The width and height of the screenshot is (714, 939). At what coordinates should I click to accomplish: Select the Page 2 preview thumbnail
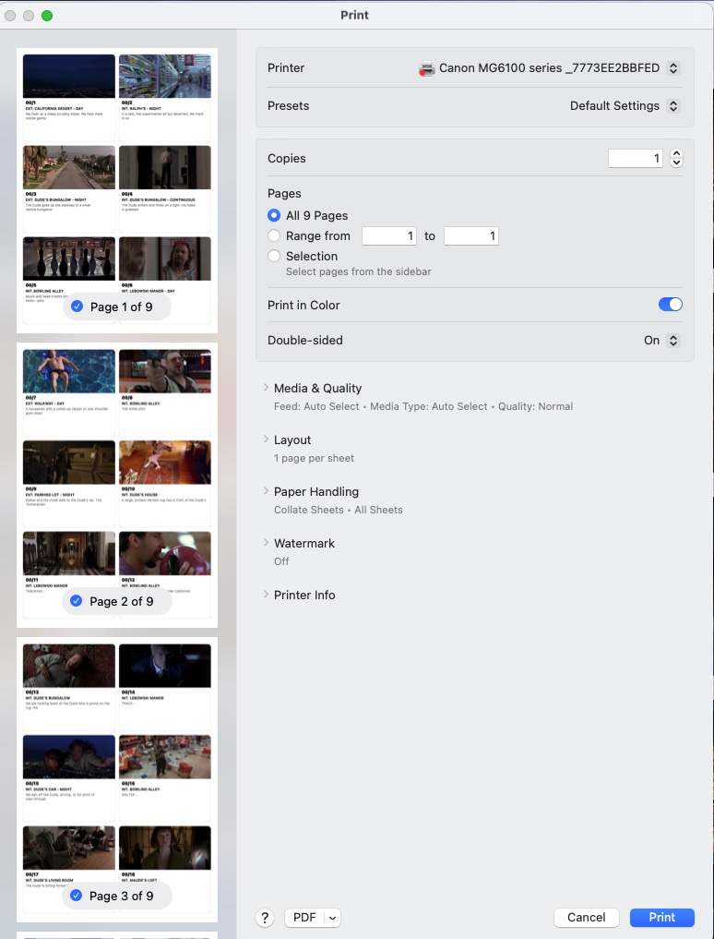[117, 485]
